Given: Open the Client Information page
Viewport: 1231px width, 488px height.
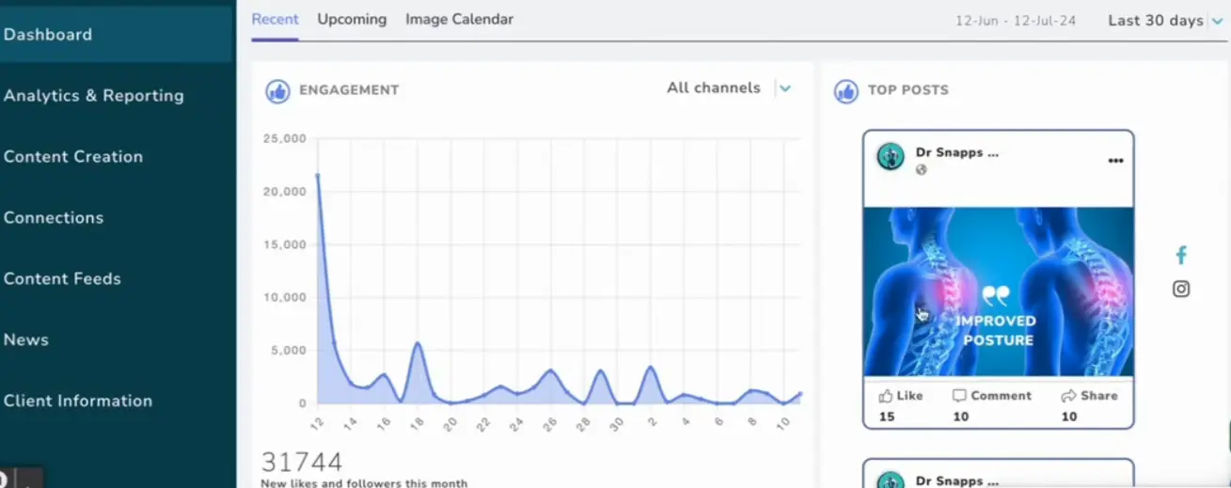Looking at the screenshot, I should tap(78, 401).
